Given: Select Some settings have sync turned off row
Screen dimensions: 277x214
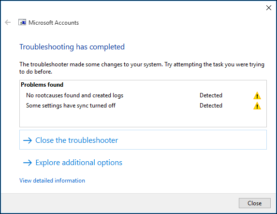Looking at the screenshot, I should [x=143, y=106].
